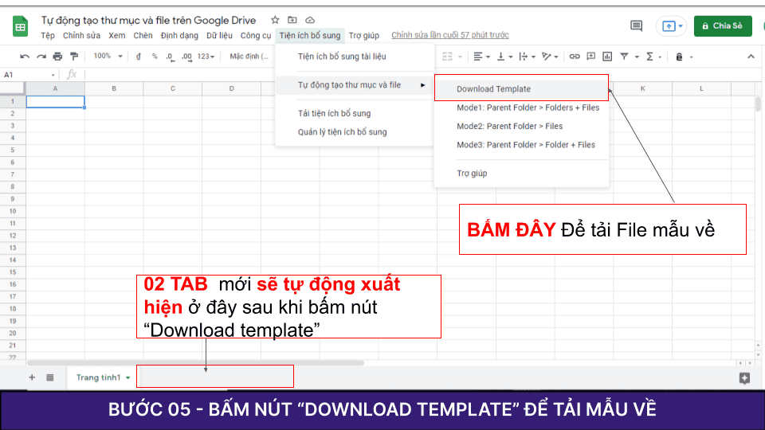Click the insert link icon

(575, 57)
